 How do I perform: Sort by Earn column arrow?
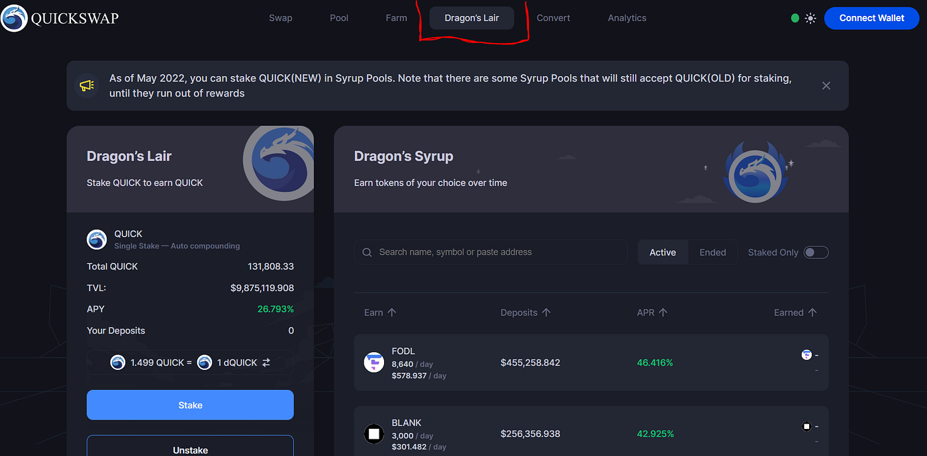[x=391, y=312]
